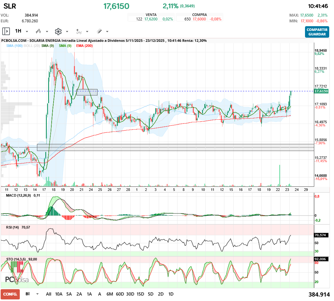The width and height of the screenshot is (334, 301).
Task: Switch the range to 1D
Action: pyautogui.click(x=171, y=294)
